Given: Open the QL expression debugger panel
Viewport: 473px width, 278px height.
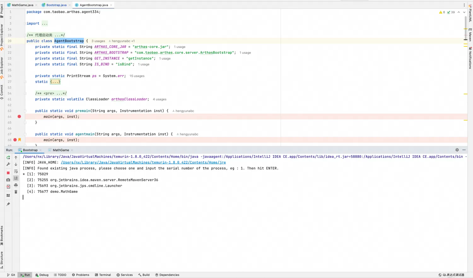Looking at the screenshot, I should [451, 275].
